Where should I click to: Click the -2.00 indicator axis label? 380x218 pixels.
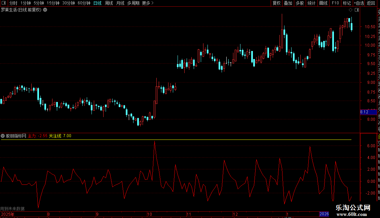370,193
